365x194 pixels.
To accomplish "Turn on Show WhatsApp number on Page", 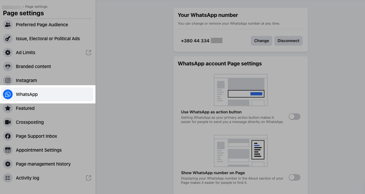I will pos(294,177).
